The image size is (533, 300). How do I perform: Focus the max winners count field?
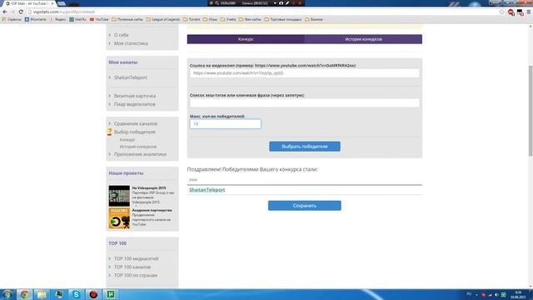(x=226, y=124)
